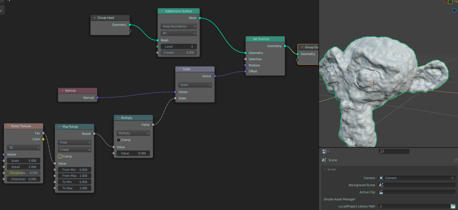Open the 3D dimensions dropdown in Noise Texture
Screen dimensions: 458x210
pos(24,148)
